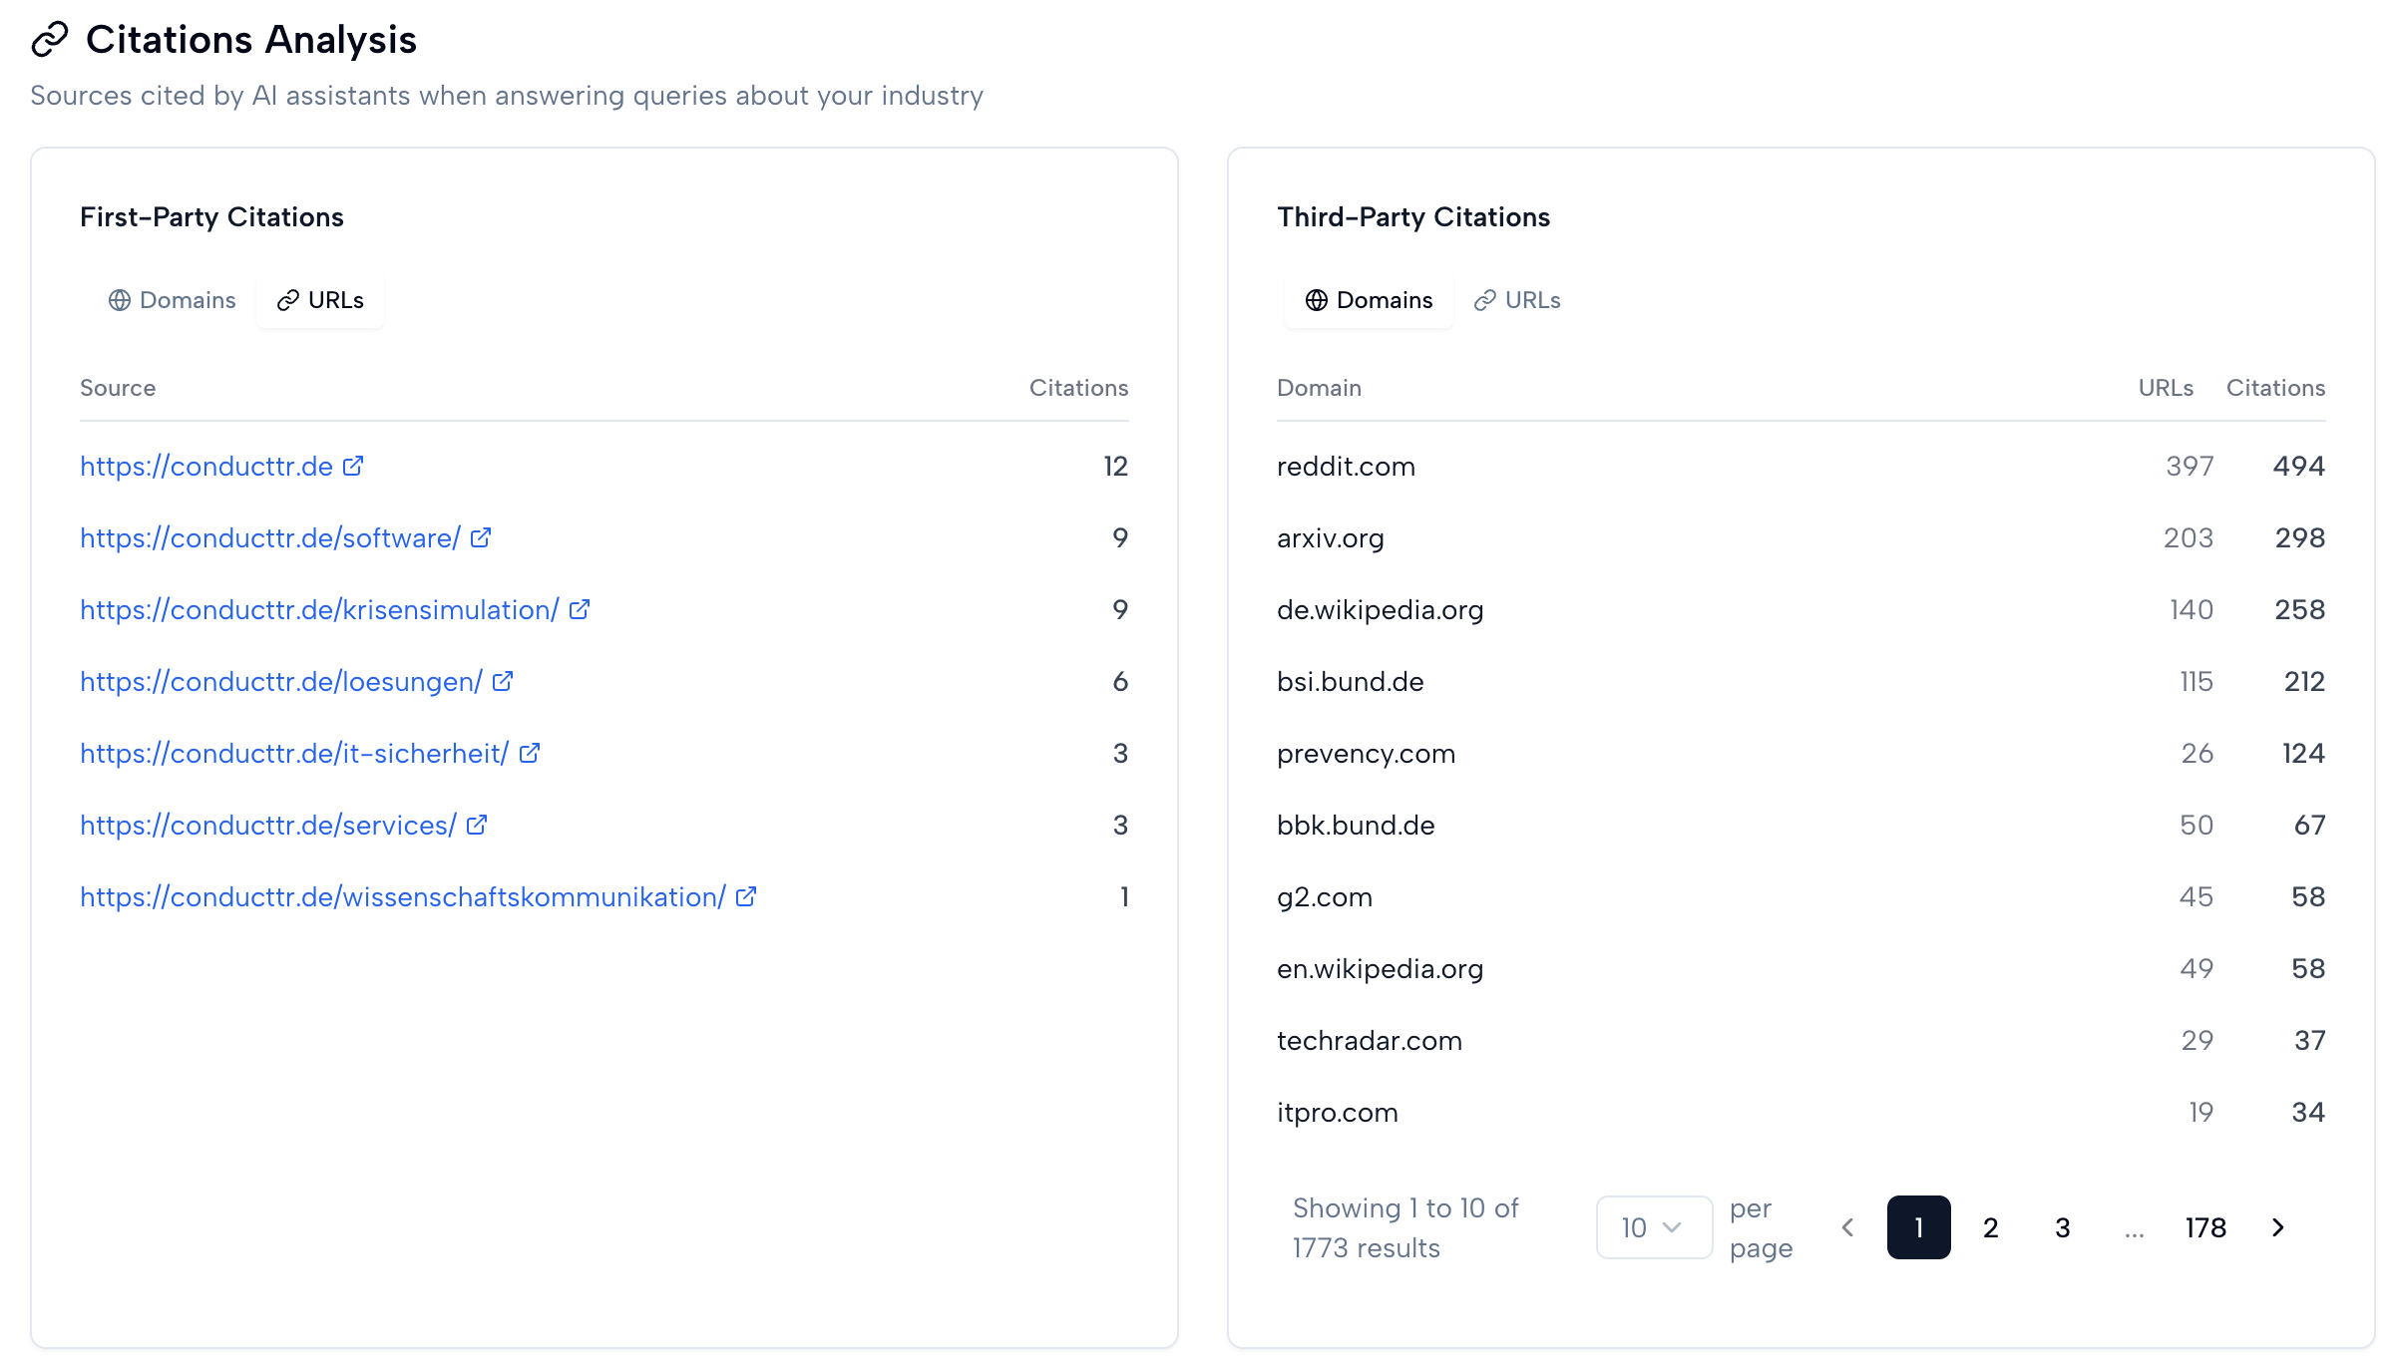The height and width of the screenshot is (1366, 2400).
Task: Click the 37 citations value for techradar.com
Action: pyautogui.click(x=2309, y=1040)
